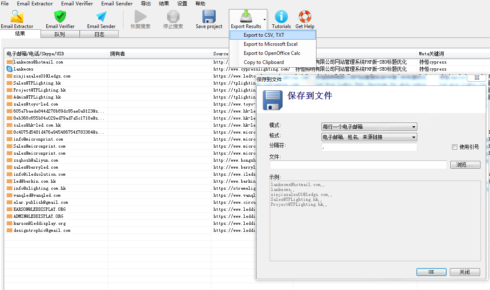Image resolution: width=490 pixels, height=290 pixels.
Task: Click envelope icon beside info@micronprint.com
Action: pyautogui.click(x=10, y=139)
